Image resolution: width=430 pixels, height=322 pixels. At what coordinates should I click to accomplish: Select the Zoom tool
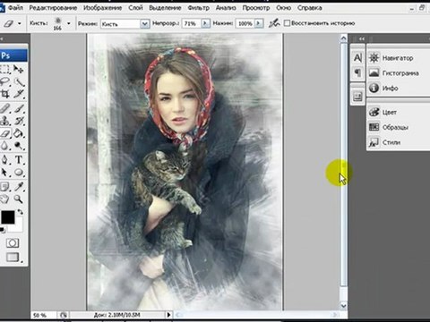19,199
